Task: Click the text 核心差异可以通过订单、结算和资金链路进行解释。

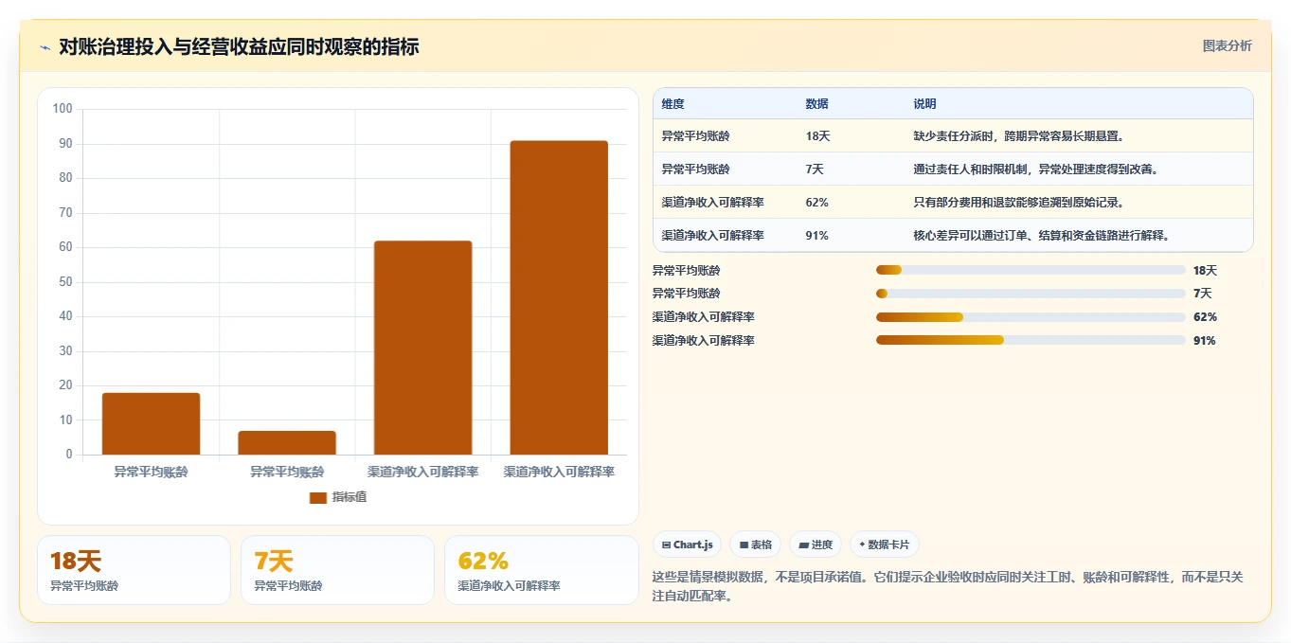Action: pos(1042,236)
